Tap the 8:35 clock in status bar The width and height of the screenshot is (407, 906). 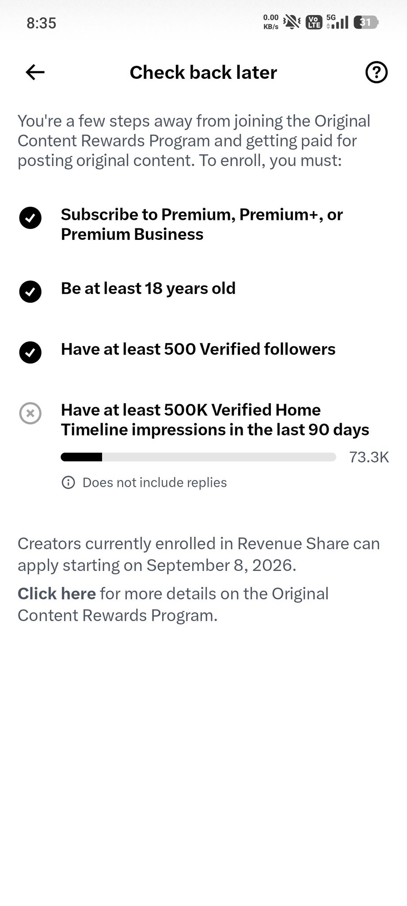[x=42, y=23]
